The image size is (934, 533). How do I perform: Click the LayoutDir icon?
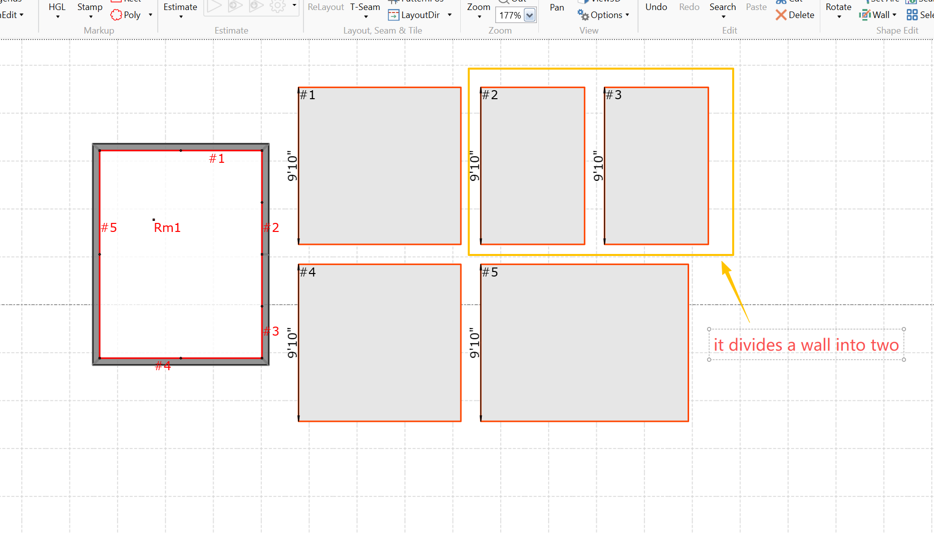coord(394,15)
